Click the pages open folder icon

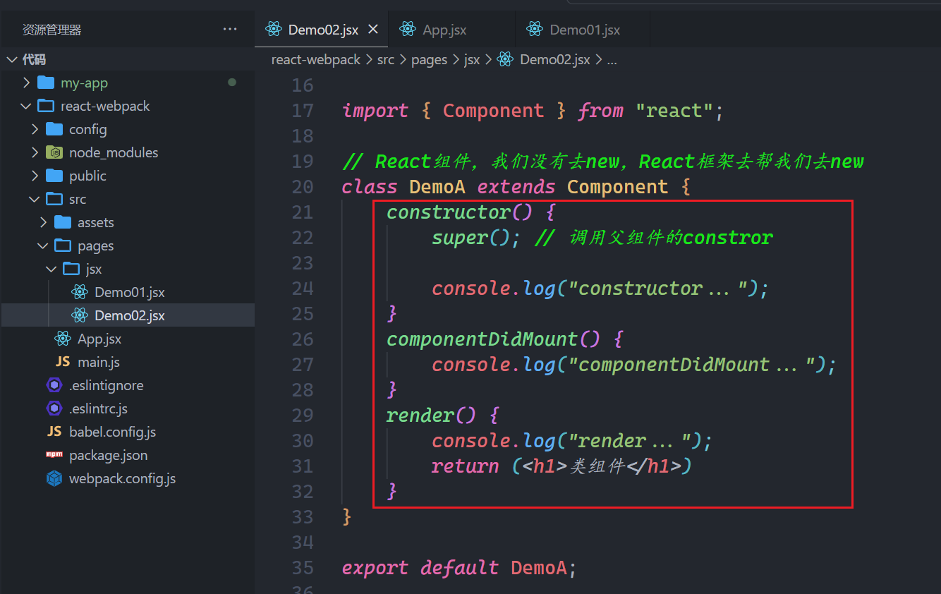(x=63, y=246)
